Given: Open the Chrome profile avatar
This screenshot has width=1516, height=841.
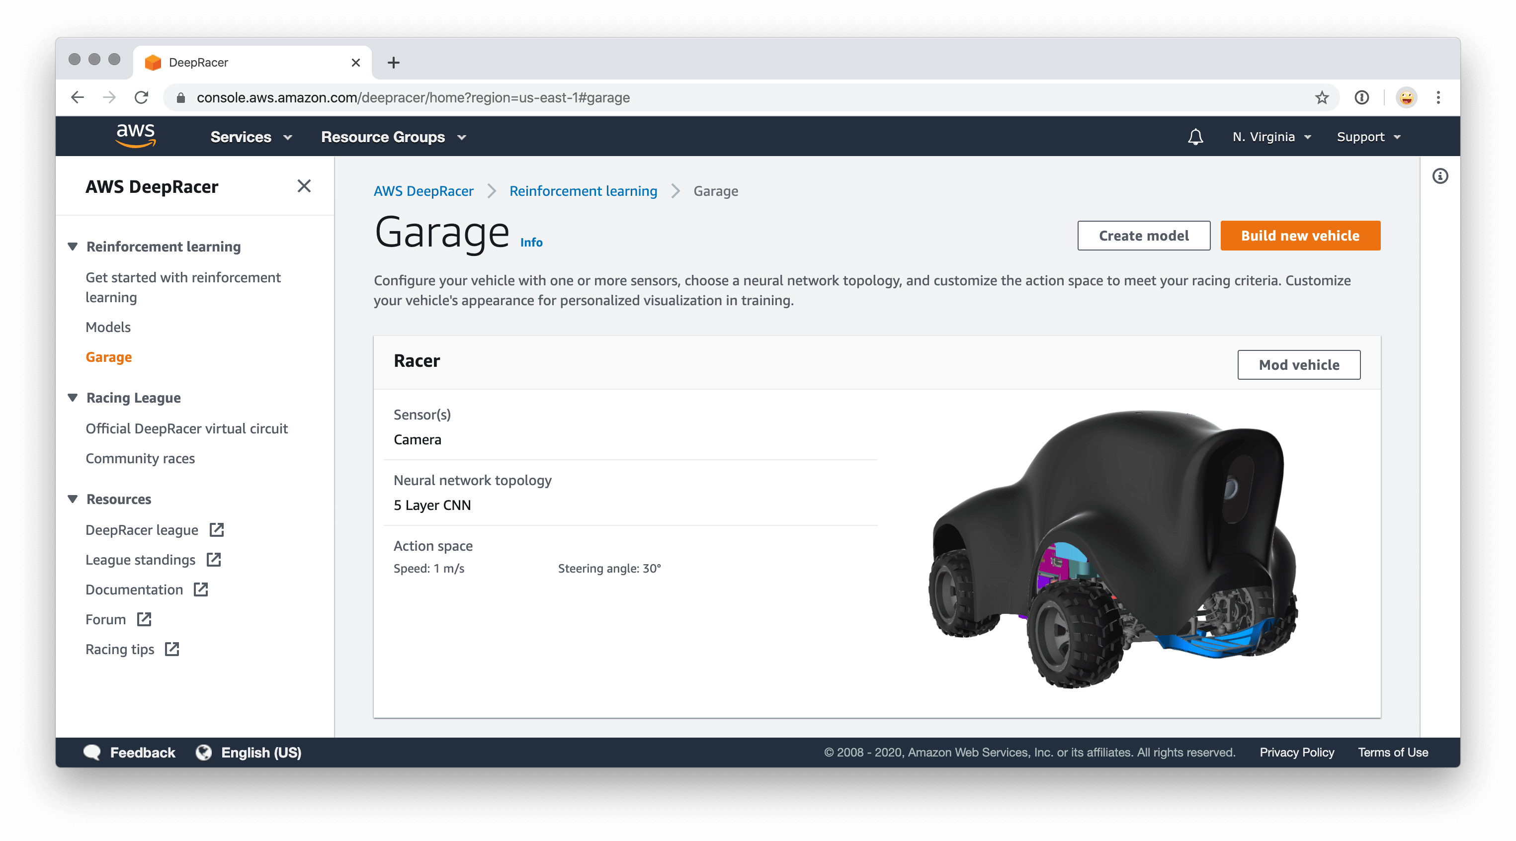Looking at the screenshot, I should point(1406,98).
